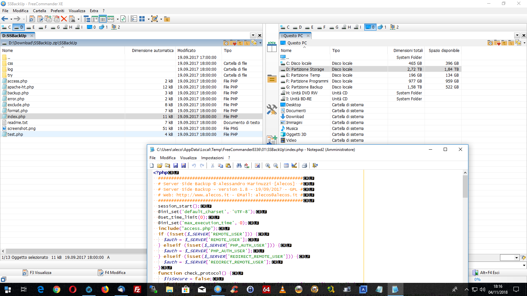Screen dimensions: 527x296
Task: Open the back history dropdown arrow
Action: click(11, 19)
